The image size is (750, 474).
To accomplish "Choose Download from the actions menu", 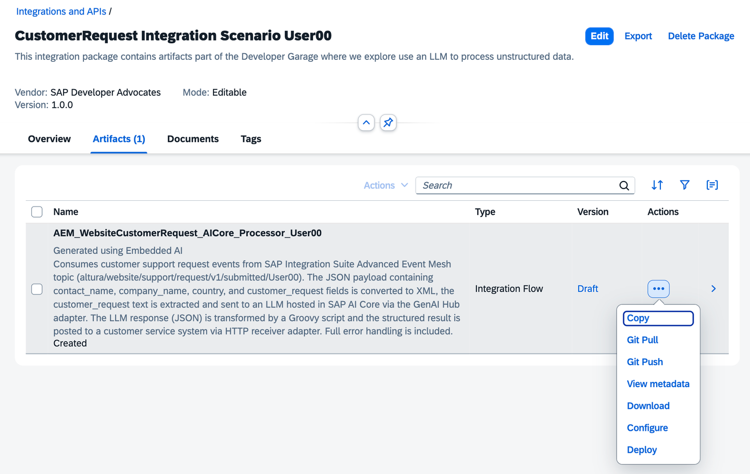I will [648, 406].
